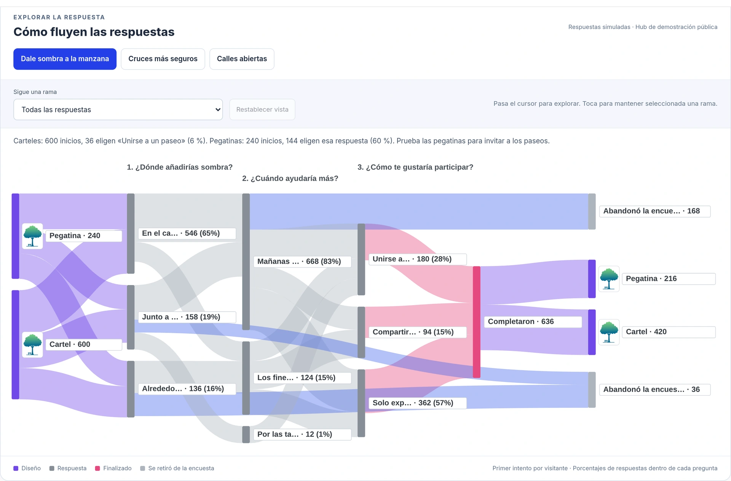This screenshot has height=481, width=731.
Task: Click heading '3. ¿Cómo te gustaría participar?'
Action: point(415,167)
